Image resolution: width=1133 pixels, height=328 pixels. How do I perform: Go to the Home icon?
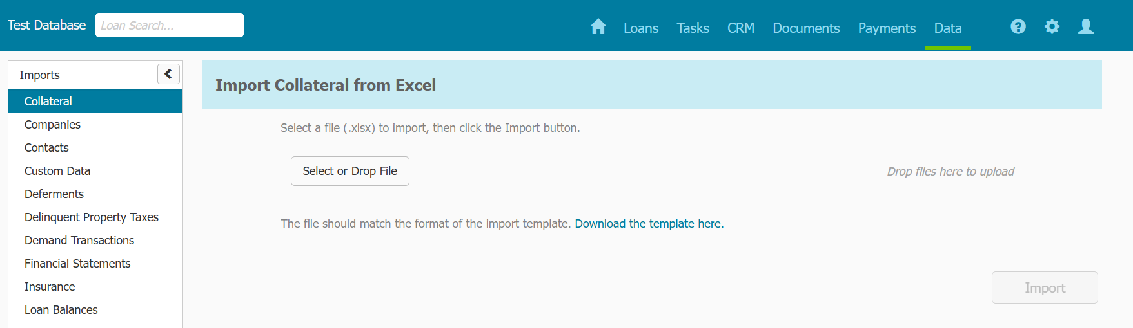pyautogui.click(x=598, y=27)
